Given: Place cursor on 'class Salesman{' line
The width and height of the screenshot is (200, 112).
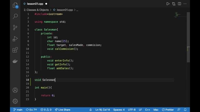Looking at the screenshot, I should [x=46, y=30].
